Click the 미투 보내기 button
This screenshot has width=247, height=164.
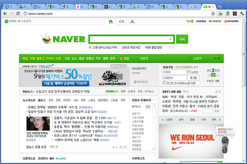(141, 82)
